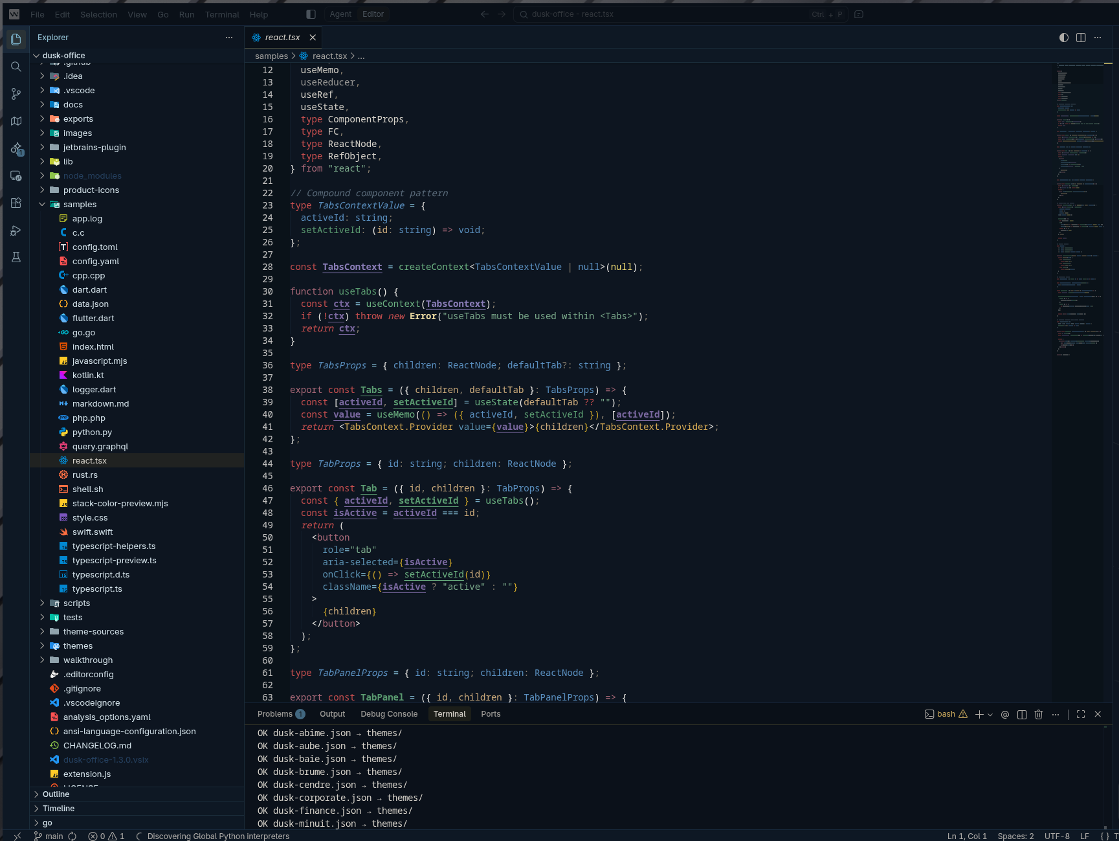Switch to the Debug Console tab
This screenshot has height=841, width=1119.
click(389, 714)
